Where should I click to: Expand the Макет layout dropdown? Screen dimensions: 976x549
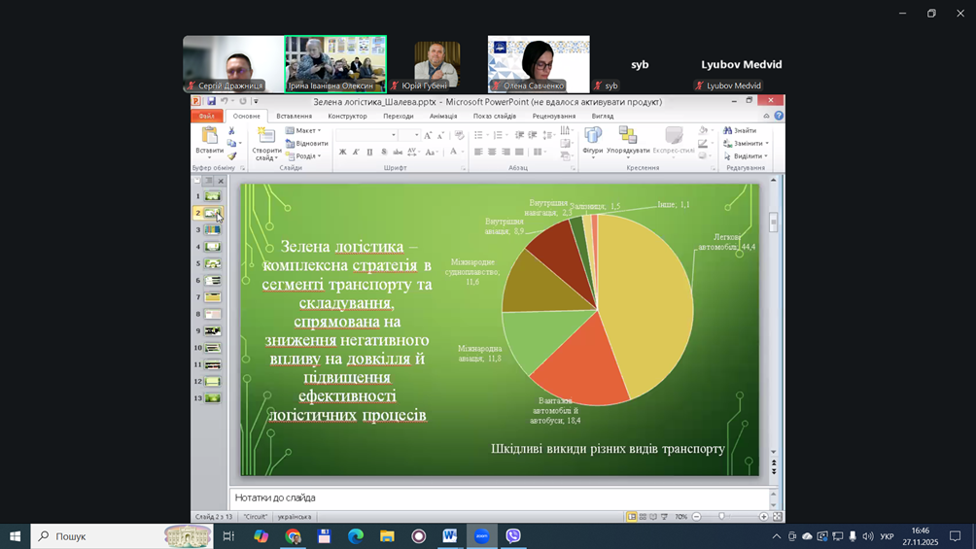tap(305, 130)
